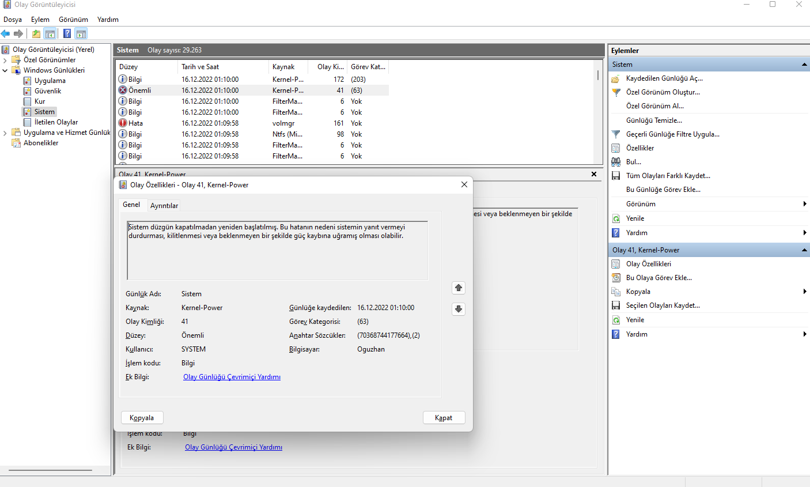Click the blue question mark toolbar icon

tap(67, 34)
